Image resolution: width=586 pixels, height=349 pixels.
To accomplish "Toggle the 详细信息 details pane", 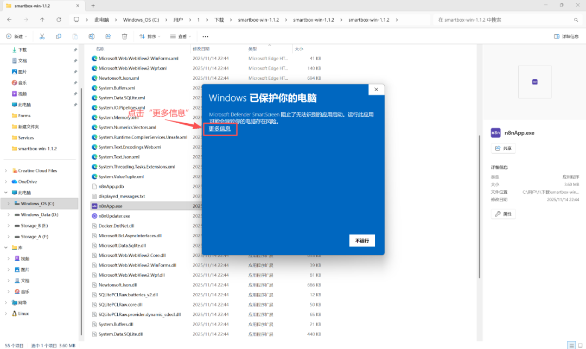I will click(566, 36).
